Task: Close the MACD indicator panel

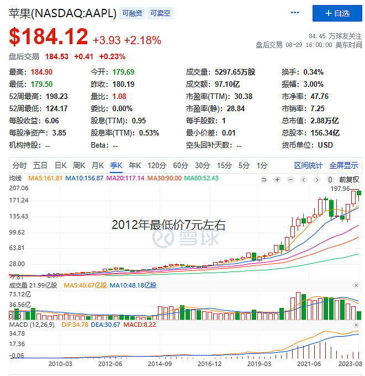Action: [356, 325]
